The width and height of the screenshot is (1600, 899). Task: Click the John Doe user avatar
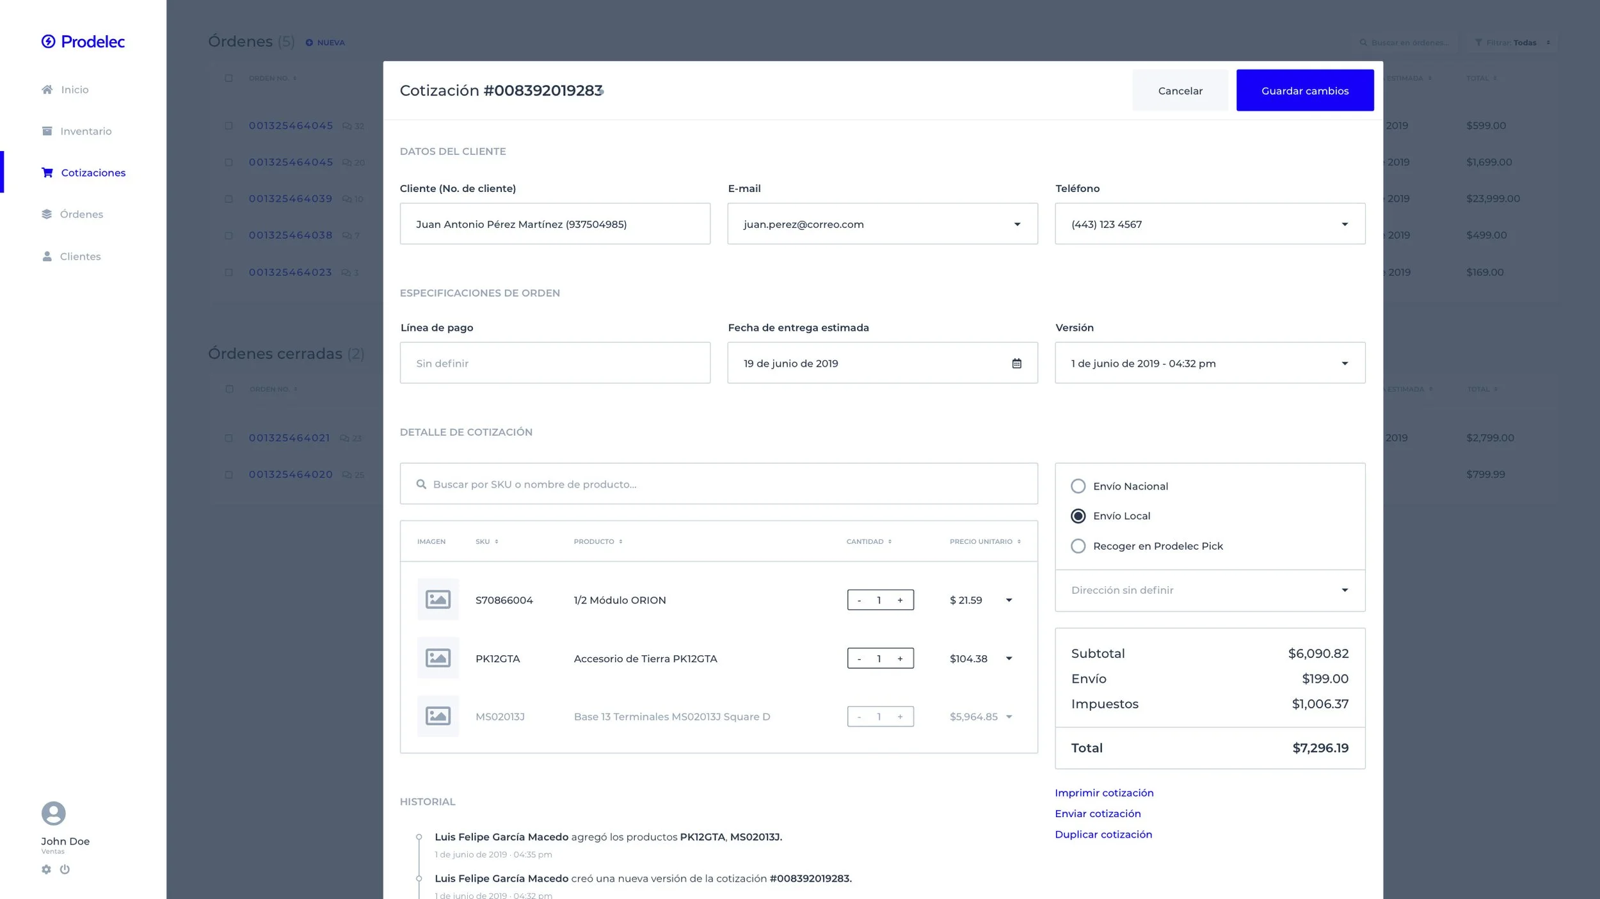click(x=53, y=813)
